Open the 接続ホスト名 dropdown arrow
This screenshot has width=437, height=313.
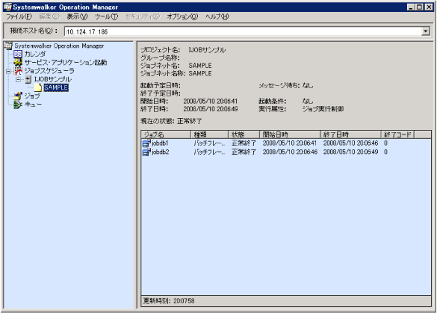[x=425, y=31]
